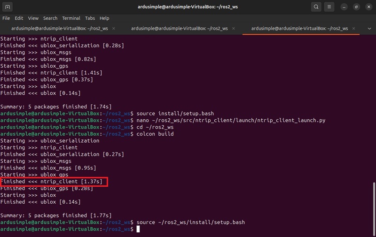376x237 pixels.
Task: Click the vertical scrollbar thumb
Action: 374,206
